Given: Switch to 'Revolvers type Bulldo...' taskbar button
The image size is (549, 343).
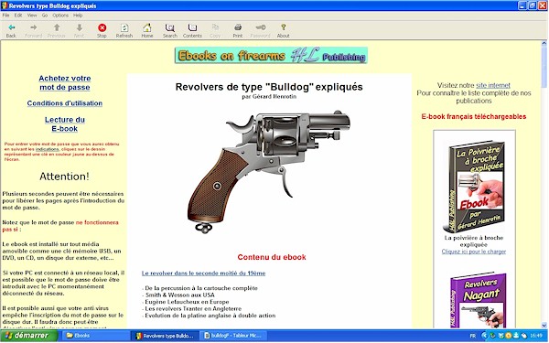Looking at the screenshot, I should 165,336.
